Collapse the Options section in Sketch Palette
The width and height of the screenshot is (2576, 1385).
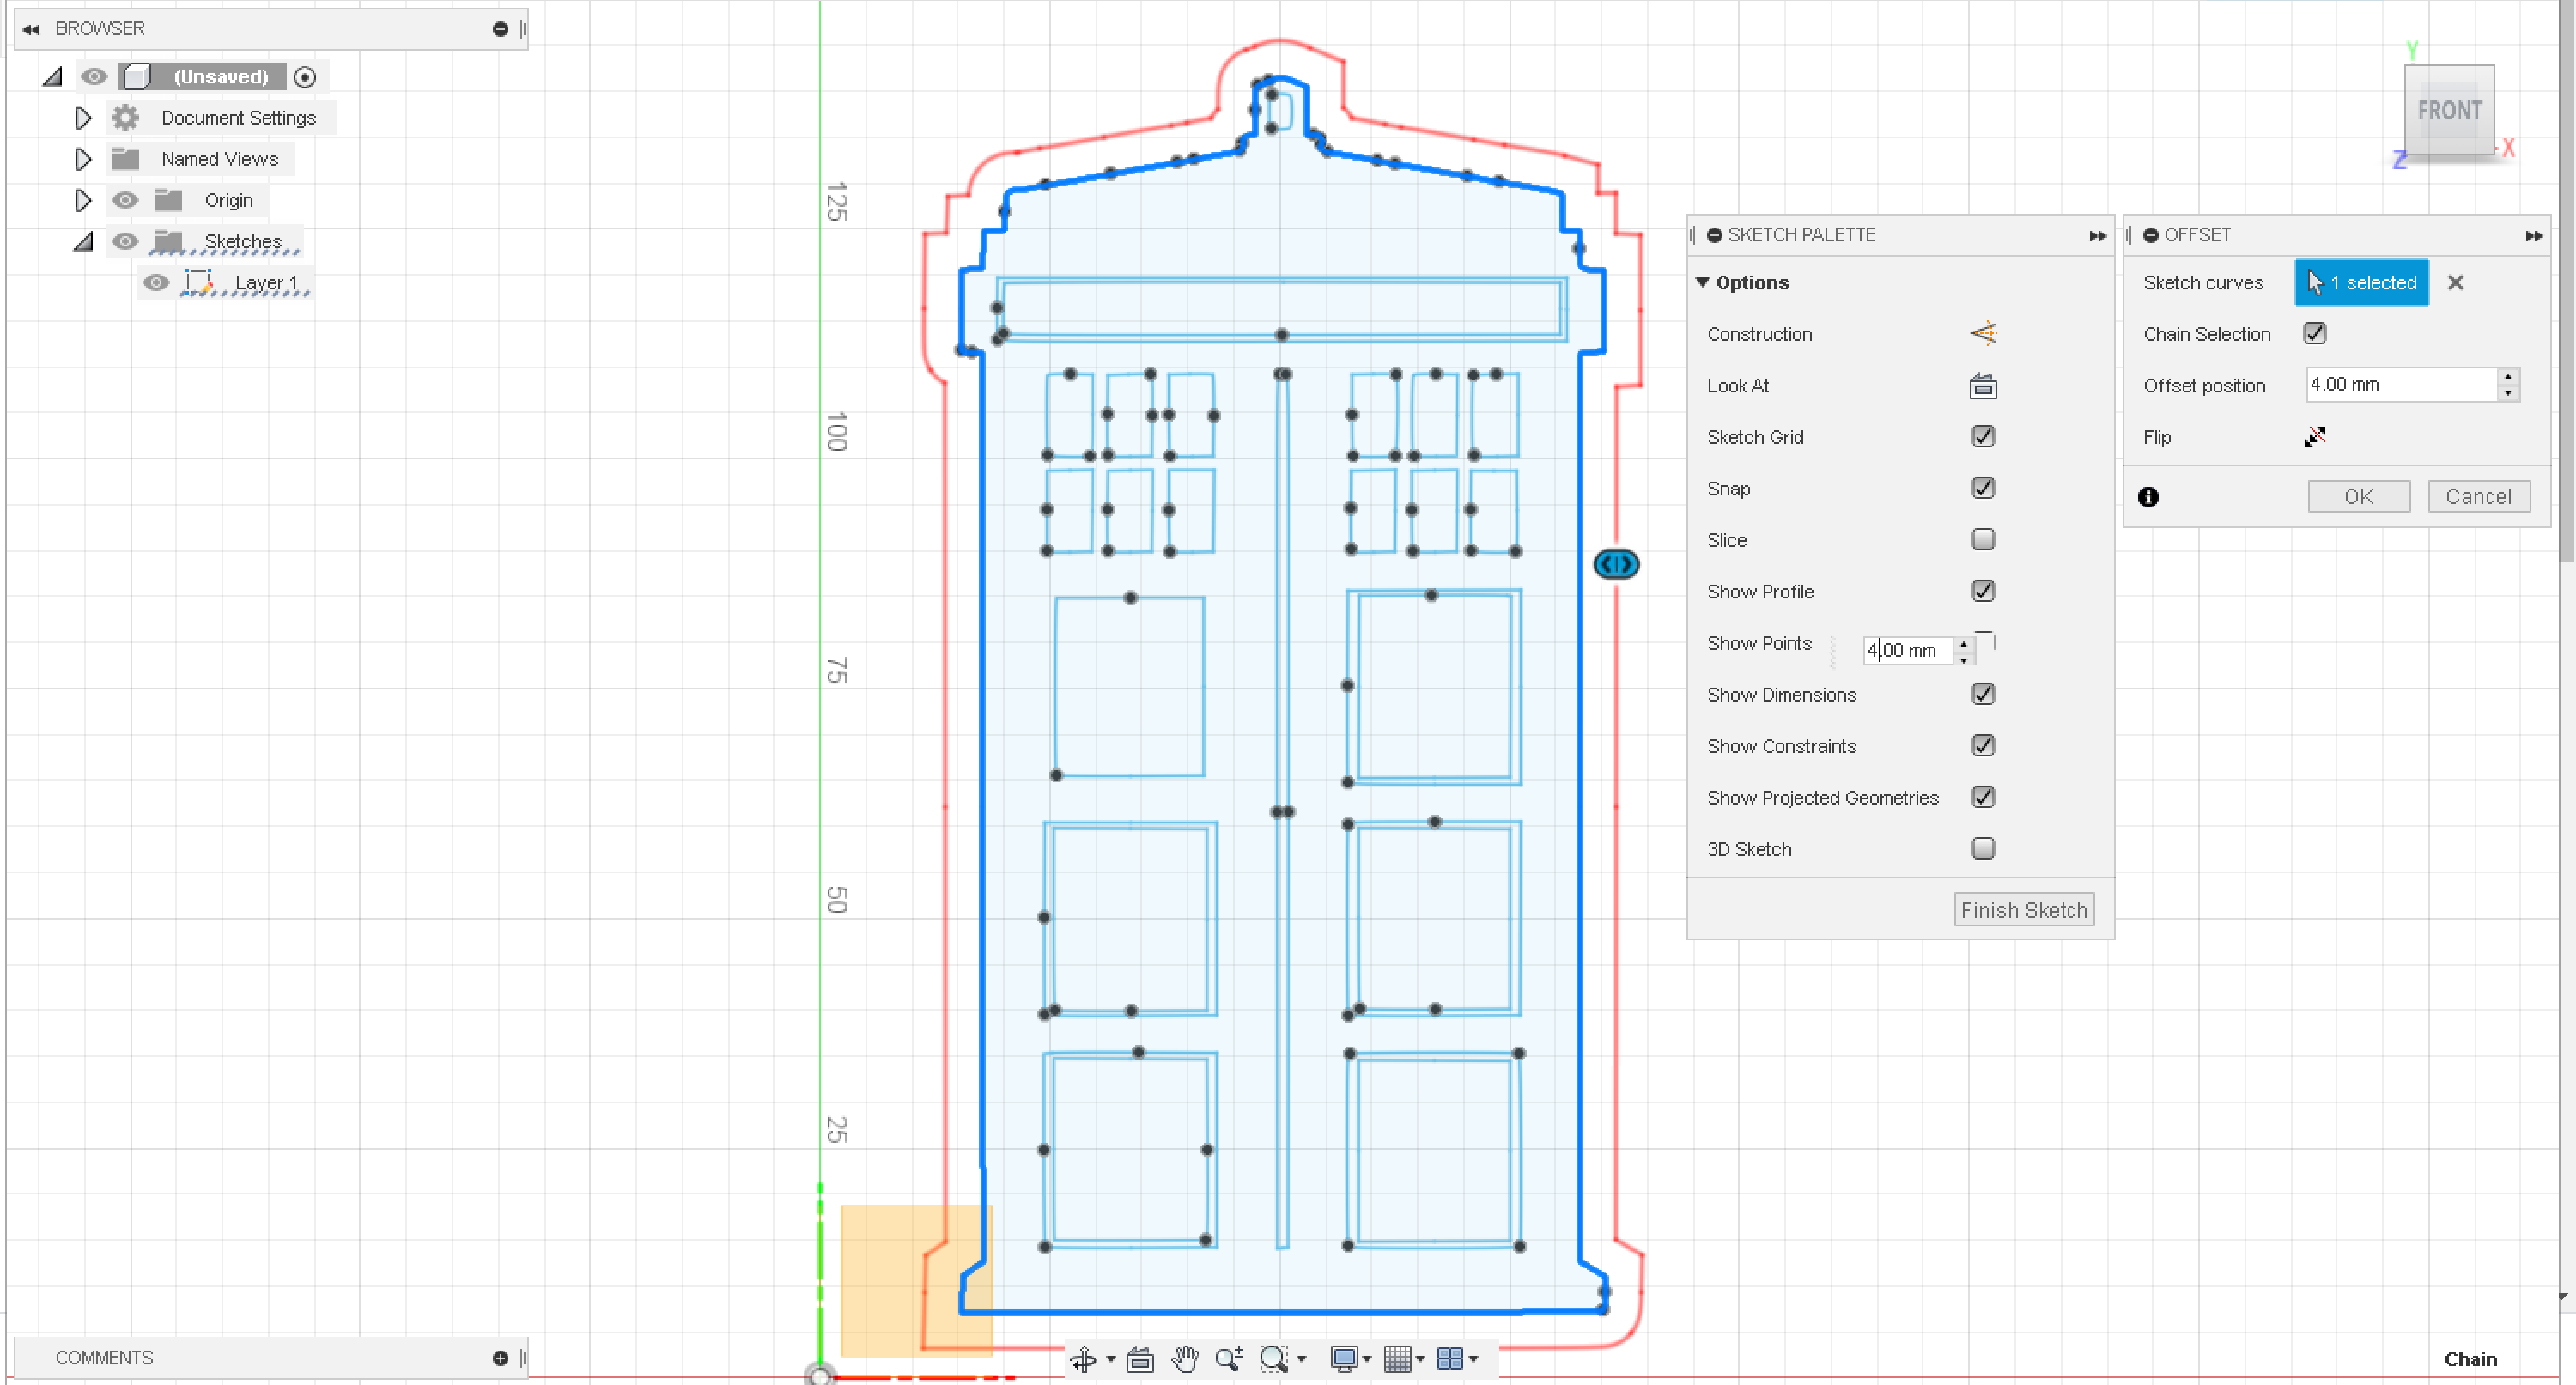(x=1704, y=282)
